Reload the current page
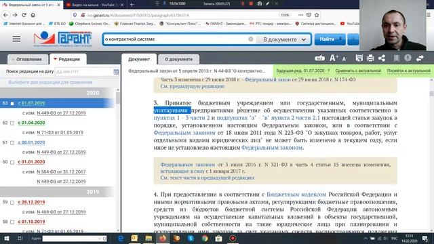 pos(24,15)
